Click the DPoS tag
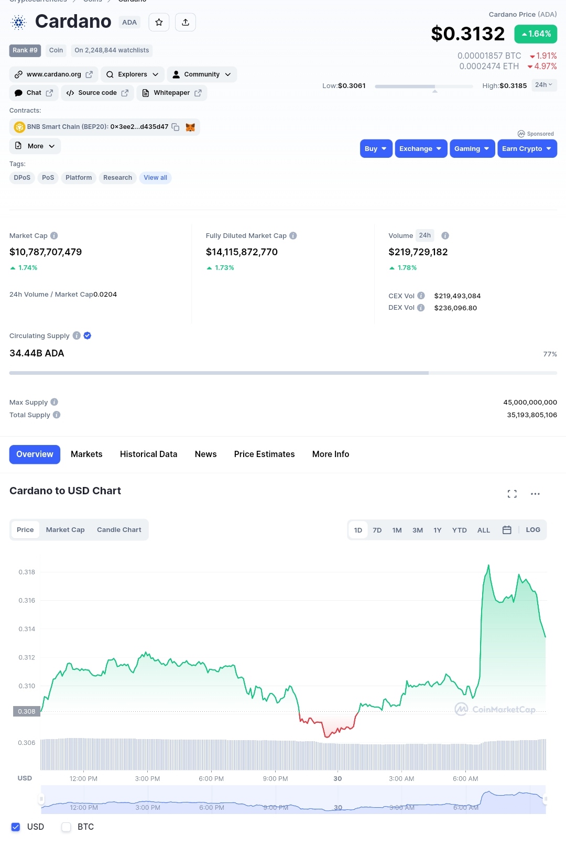 click(x=22, y=178)
